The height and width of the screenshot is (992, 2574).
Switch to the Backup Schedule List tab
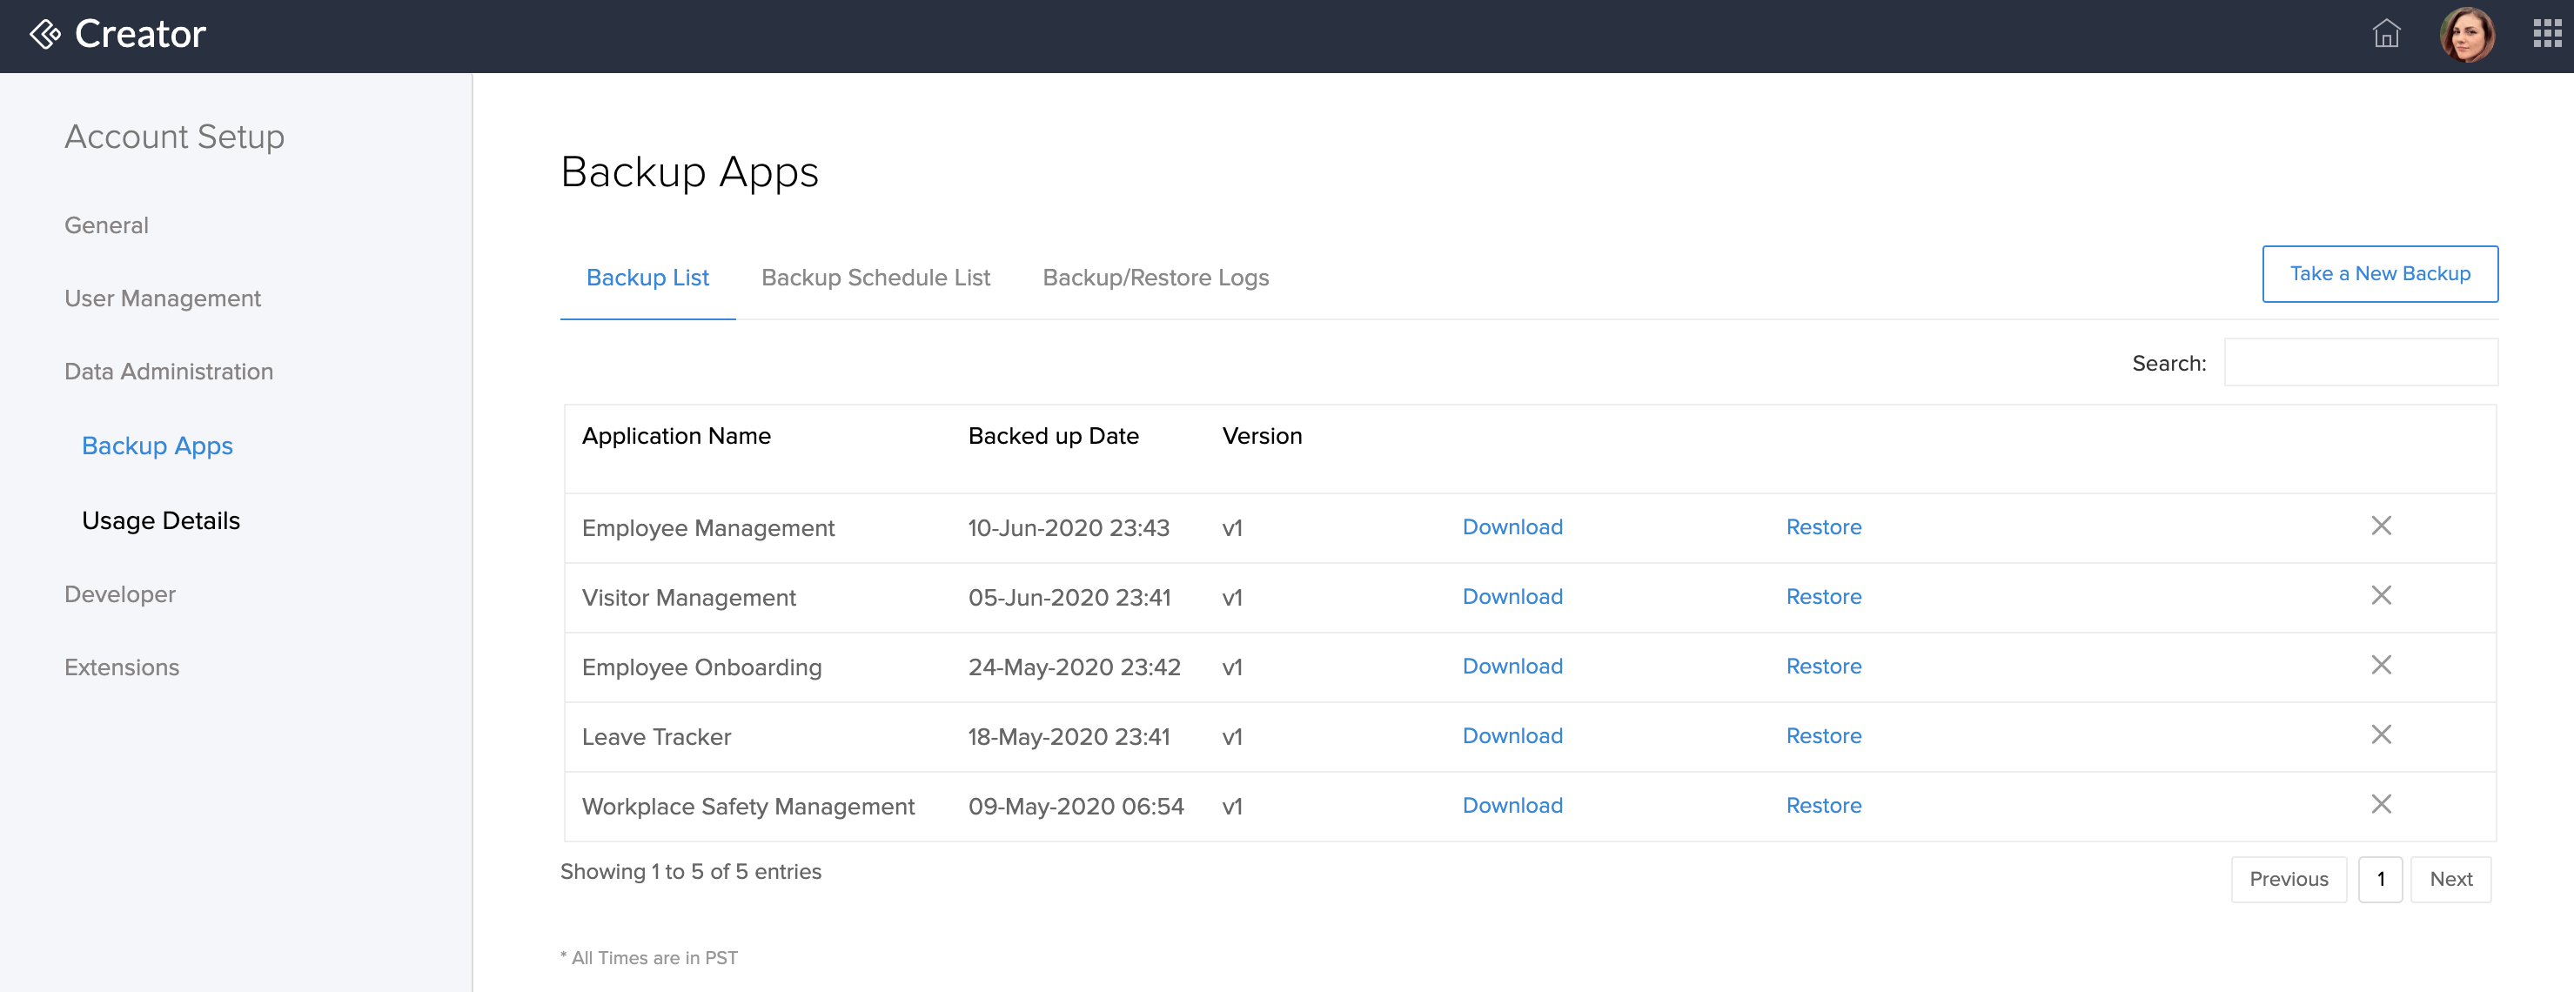coord(875,278)
